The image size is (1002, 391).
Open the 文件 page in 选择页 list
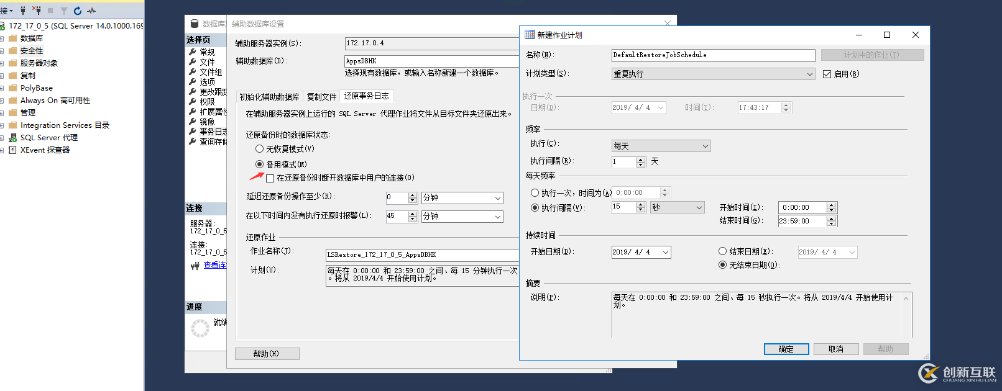click(x=207, y=62)
